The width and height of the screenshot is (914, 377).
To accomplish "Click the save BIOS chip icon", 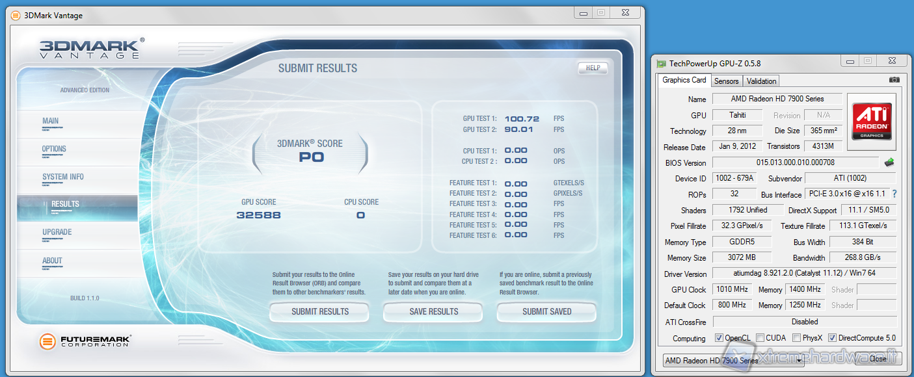I will (x=889, y=162).
